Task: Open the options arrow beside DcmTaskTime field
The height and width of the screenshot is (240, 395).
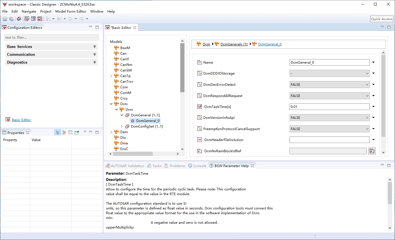Action: point(373,107)
